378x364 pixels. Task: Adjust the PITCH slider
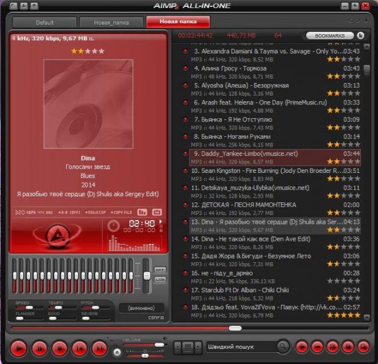[95, 307]
